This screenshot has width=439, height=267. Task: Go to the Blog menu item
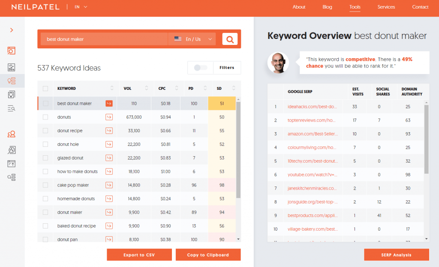(327, 7)
